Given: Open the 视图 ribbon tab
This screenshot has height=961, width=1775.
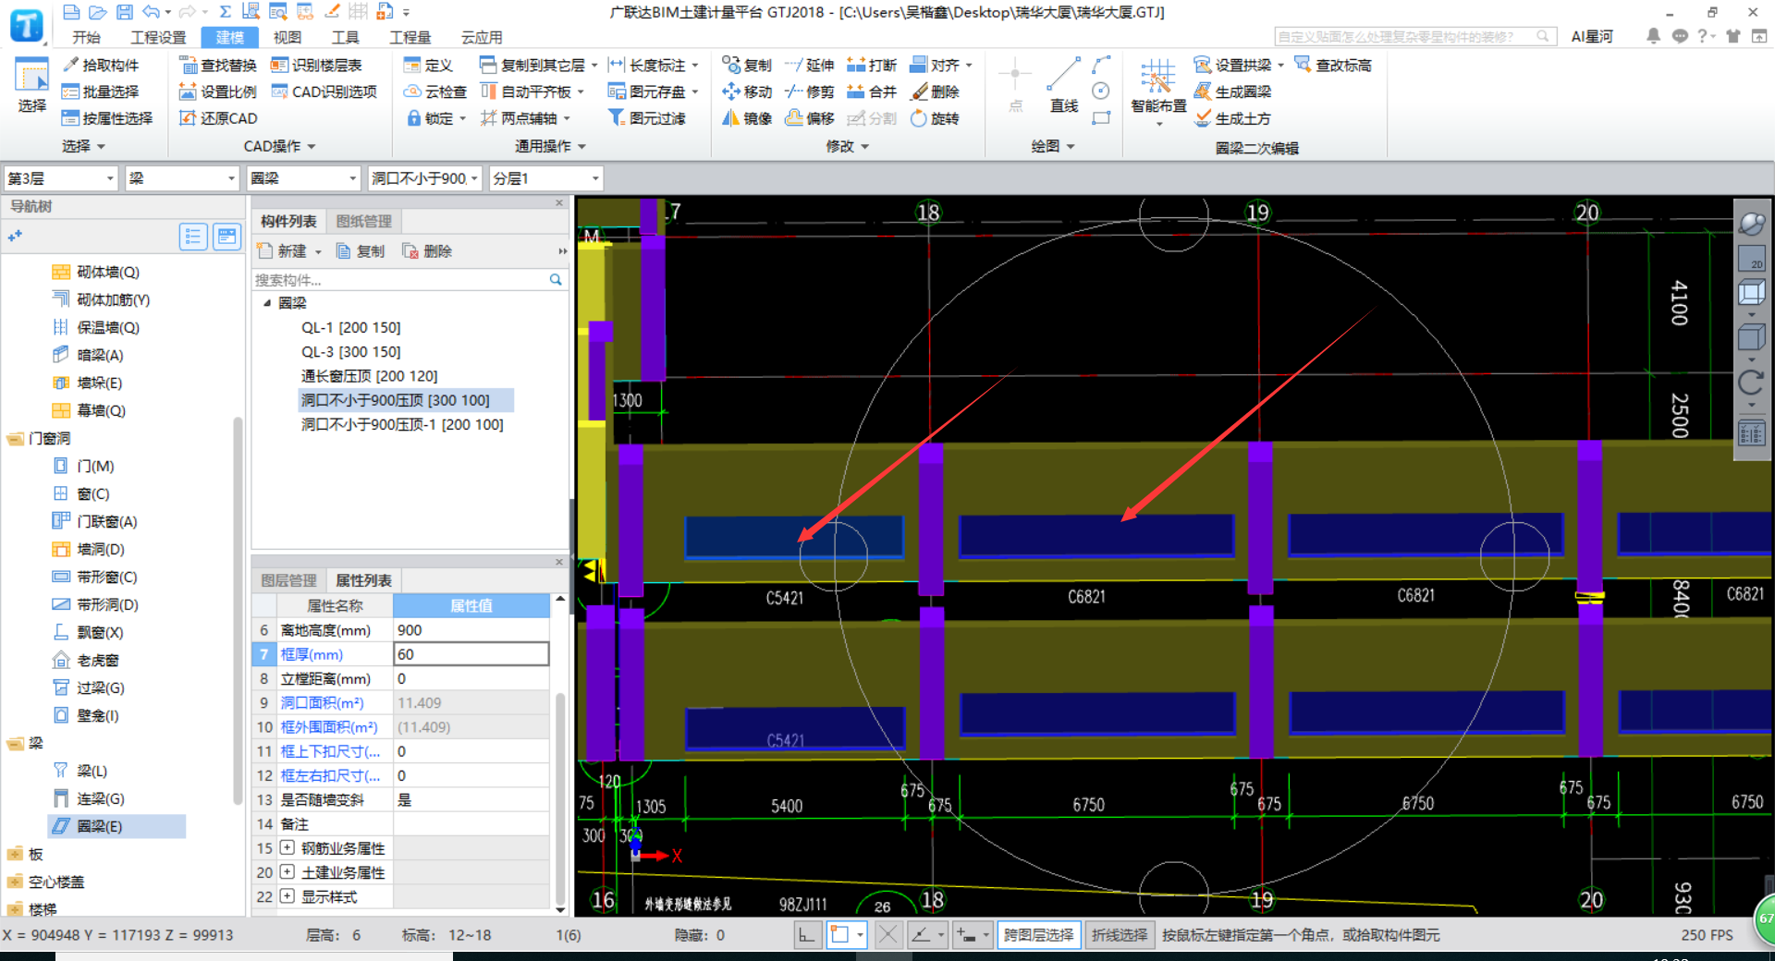Looking at the screenshot, I should click(x=287, y=37).
